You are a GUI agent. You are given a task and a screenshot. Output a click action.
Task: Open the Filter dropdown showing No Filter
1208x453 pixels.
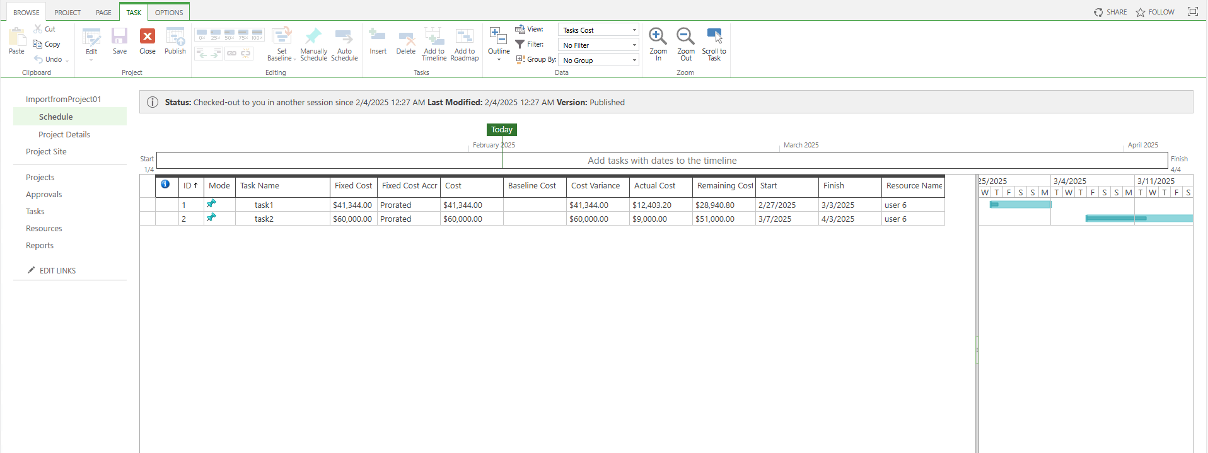[x=598, y=45]
